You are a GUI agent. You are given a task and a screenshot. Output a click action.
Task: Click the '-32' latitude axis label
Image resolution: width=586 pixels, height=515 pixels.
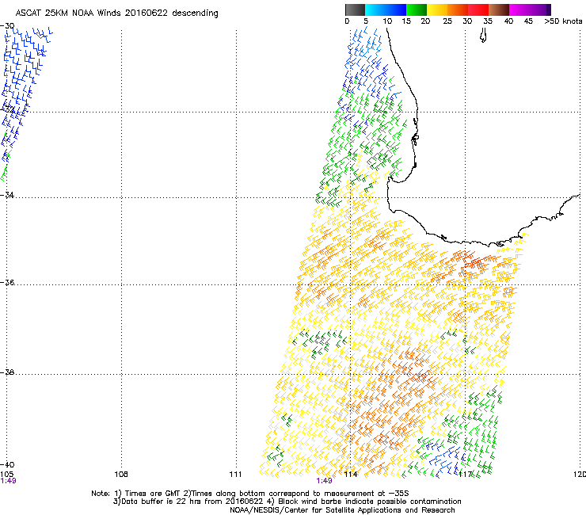pos(7,109)
